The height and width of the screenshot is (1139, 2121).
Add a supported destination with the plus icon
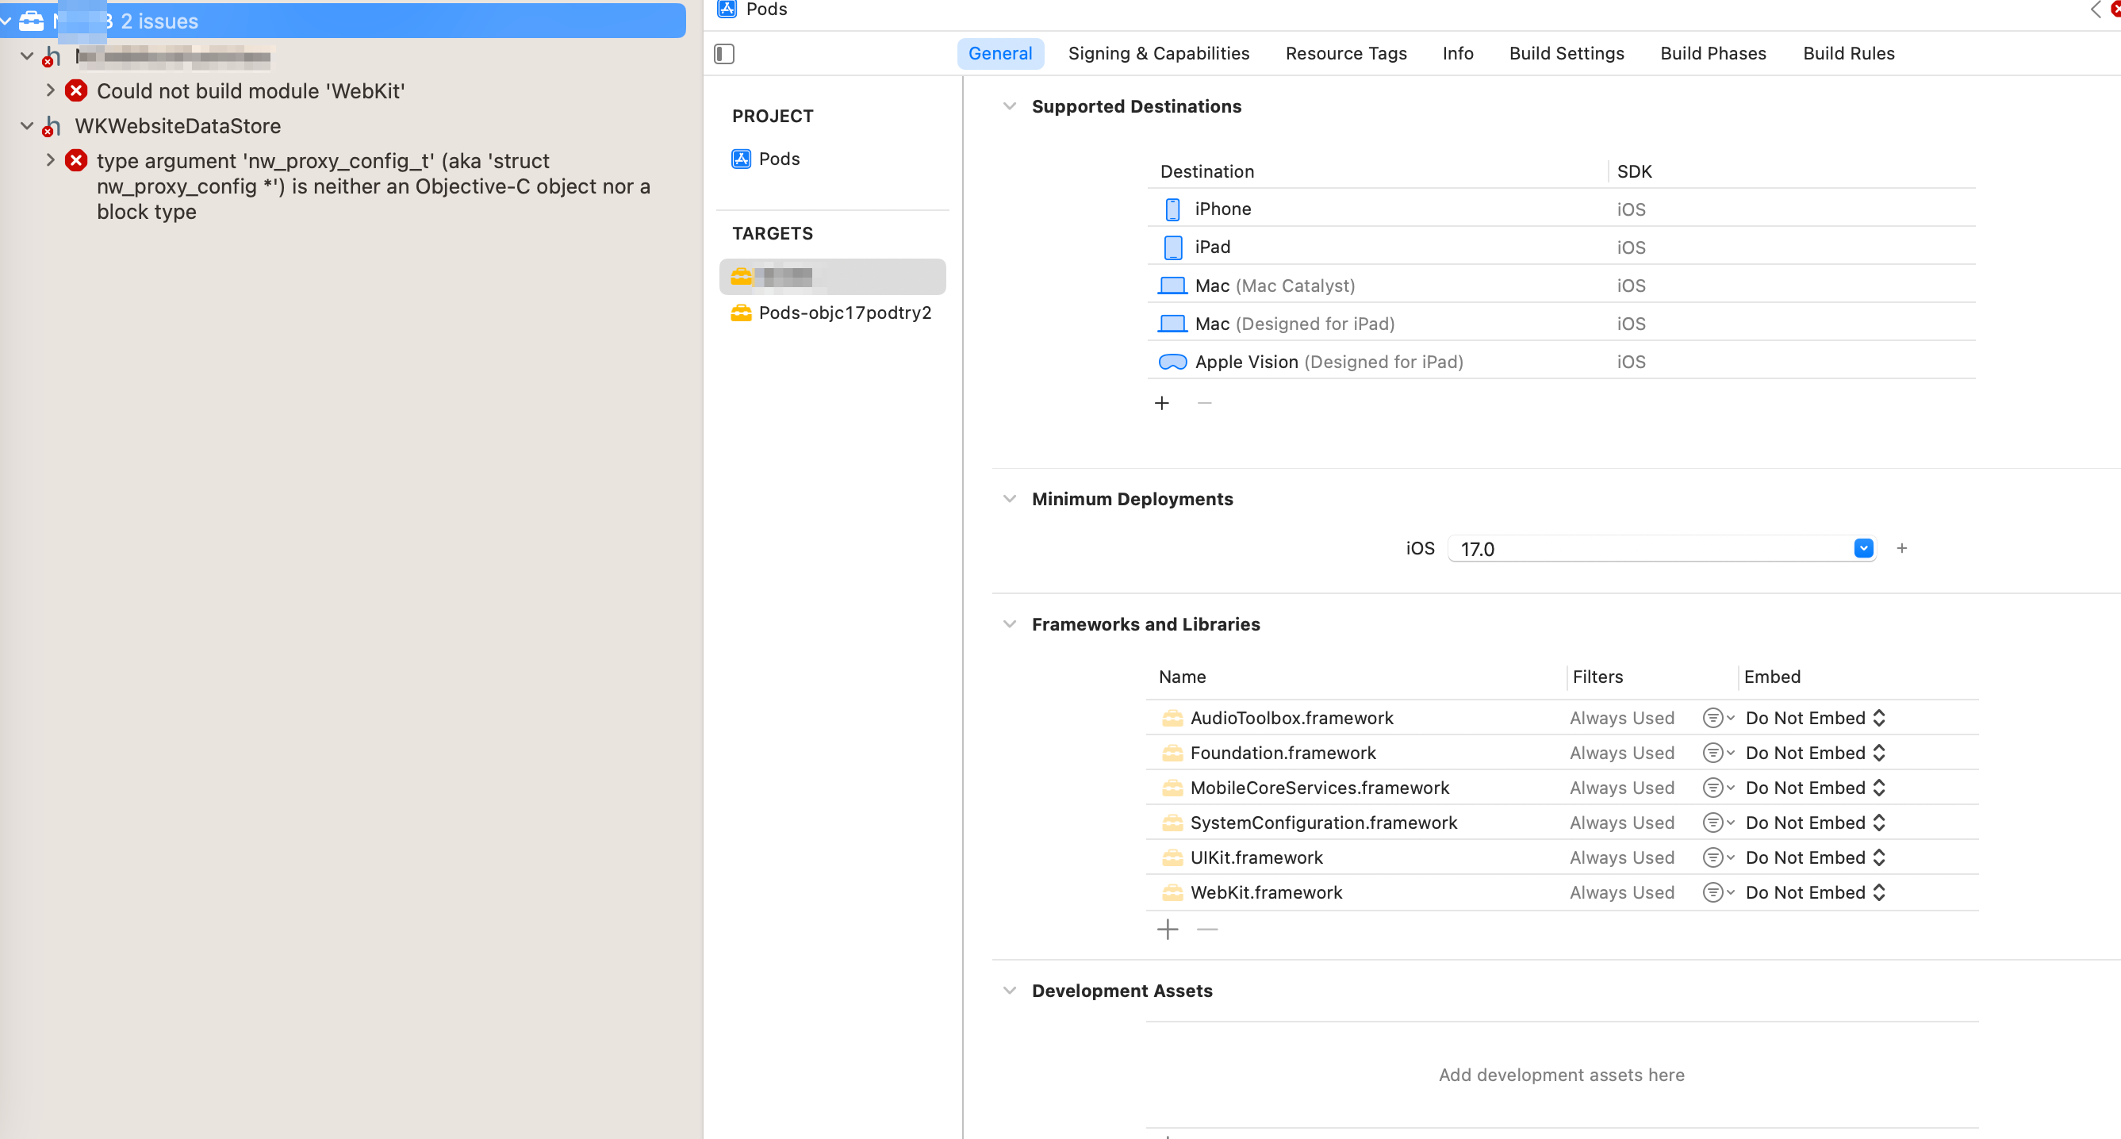click(x=1162, y=403)
